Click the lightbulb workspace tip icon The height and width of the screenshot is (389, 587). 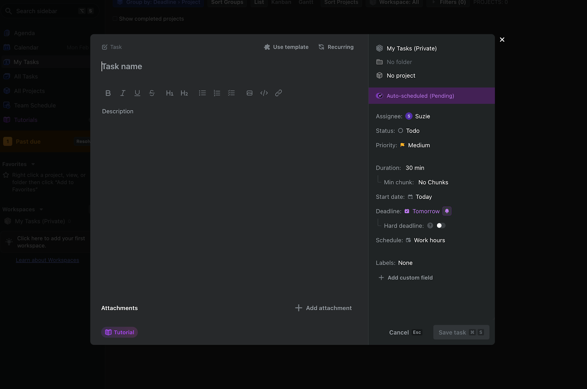tap(9, 242)
